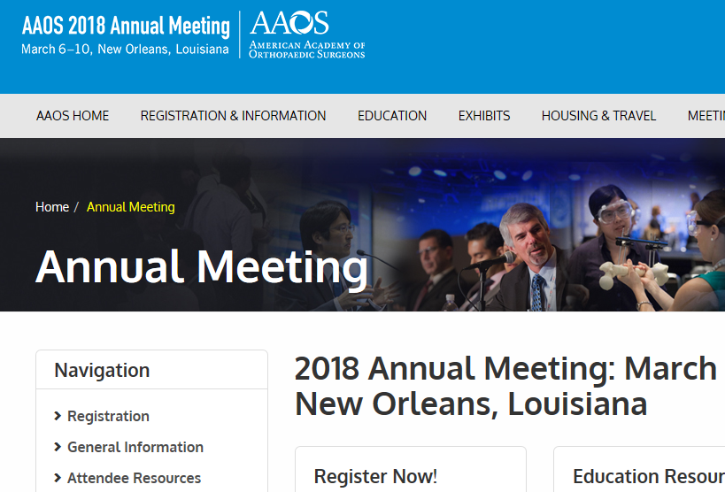The image size is (725, 492).
Task: Click the Navigation panel heading
Action: (102, 370)
